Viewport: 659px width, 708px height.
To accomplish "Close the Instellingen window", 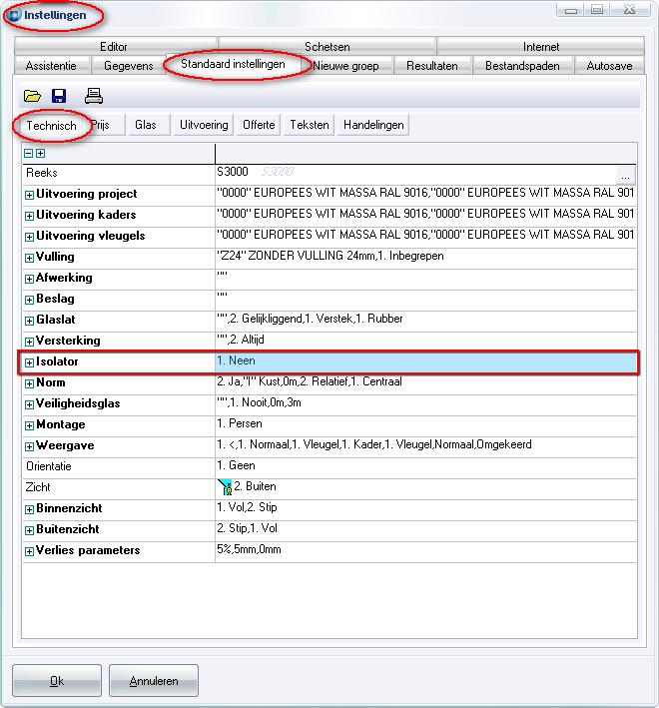I will [630, 9].
